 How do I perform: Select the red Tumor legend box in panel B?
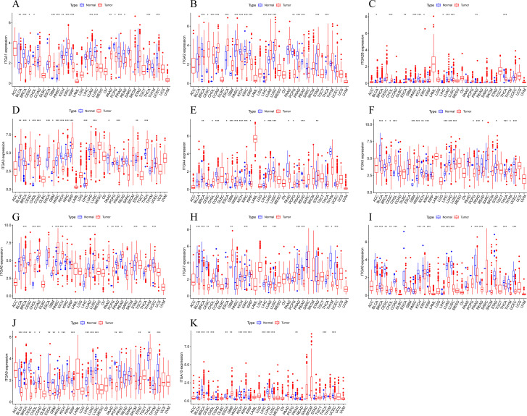coord(278,5)
